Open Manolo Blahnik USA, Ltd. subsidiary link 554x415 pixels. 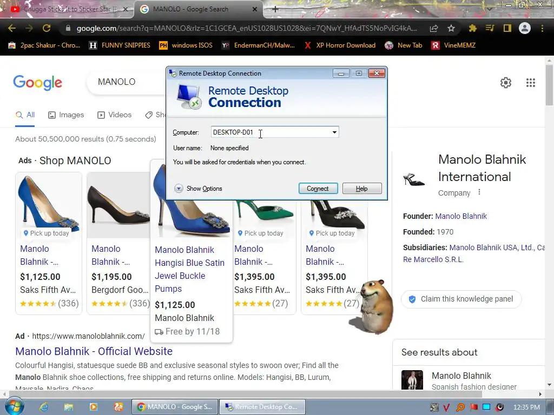point(491,247)
